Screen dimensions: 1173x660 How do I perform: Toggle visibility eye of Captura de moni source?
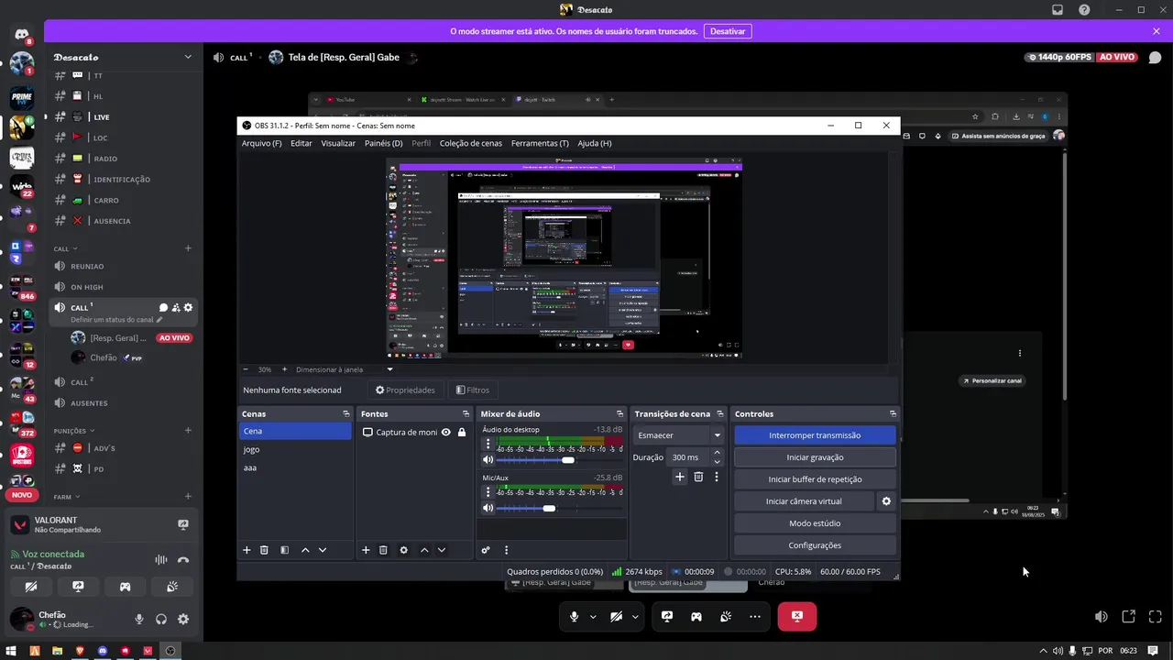(446, 432)
